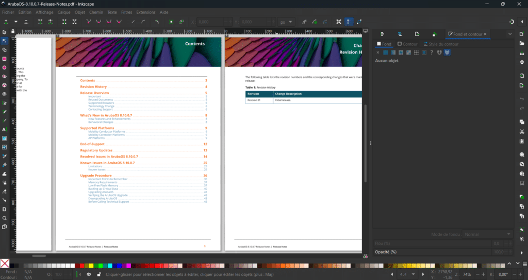The image size is (528, 280).
Task: Open the Align and distribute panel icon
Action: click(x=382, y=34)
